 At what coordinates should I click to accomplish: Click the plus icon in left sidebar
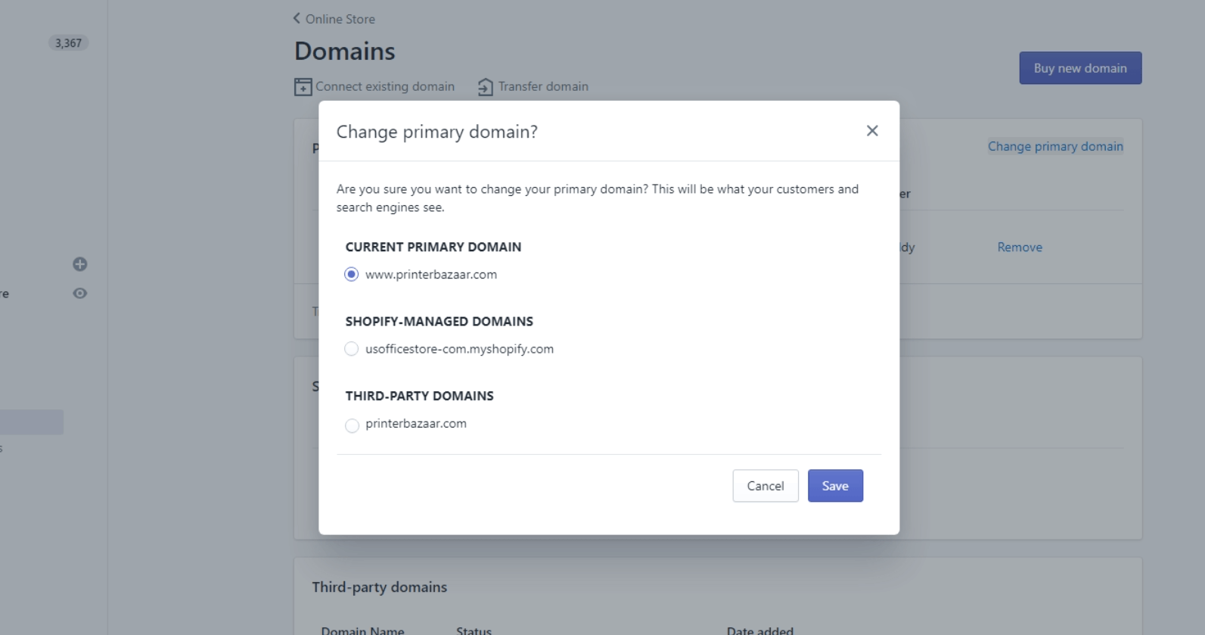[80, 264]
